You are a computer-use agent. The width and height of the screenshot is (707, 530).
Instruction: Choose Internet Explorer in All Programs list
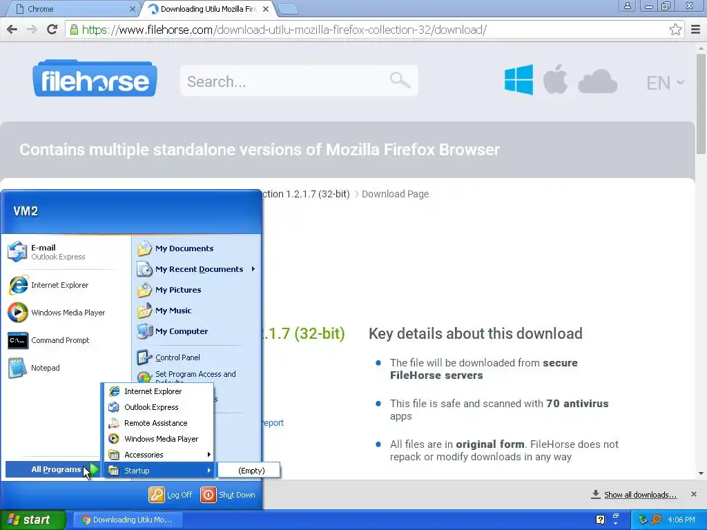159,391
